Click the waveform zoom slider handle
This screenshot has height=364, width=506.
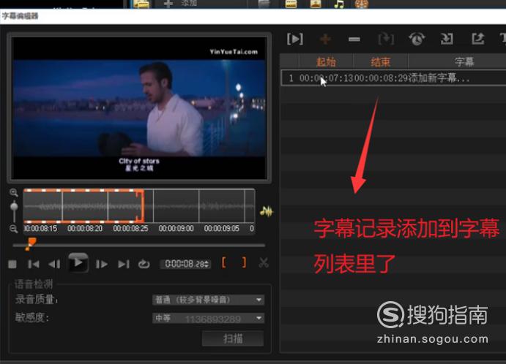tap(14, 206)
